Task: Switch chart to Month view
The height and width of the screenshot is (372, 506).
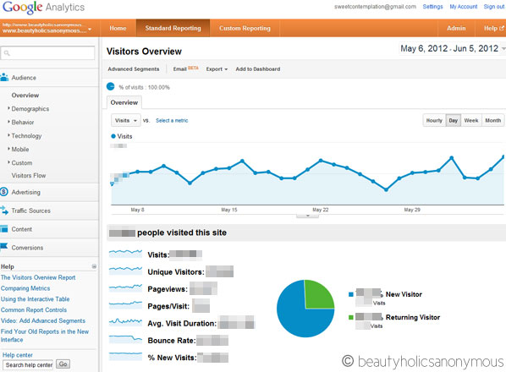Action: [x=492, y=120]
